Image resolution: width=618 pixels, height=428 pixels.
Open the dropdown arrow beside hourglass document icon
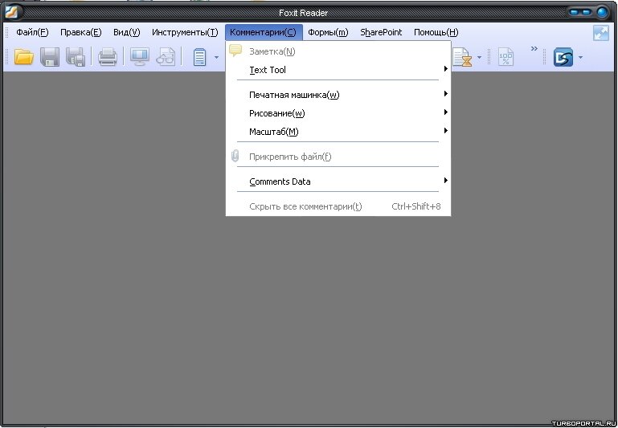coord(479,58)
